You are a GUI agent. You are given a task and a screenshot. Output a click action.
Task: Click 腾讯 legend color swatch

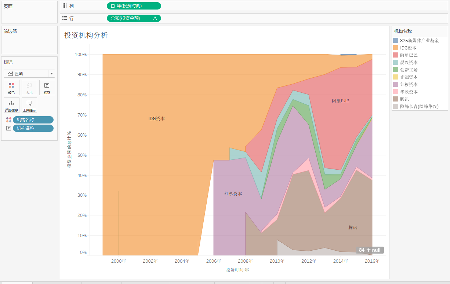point(396,99)
